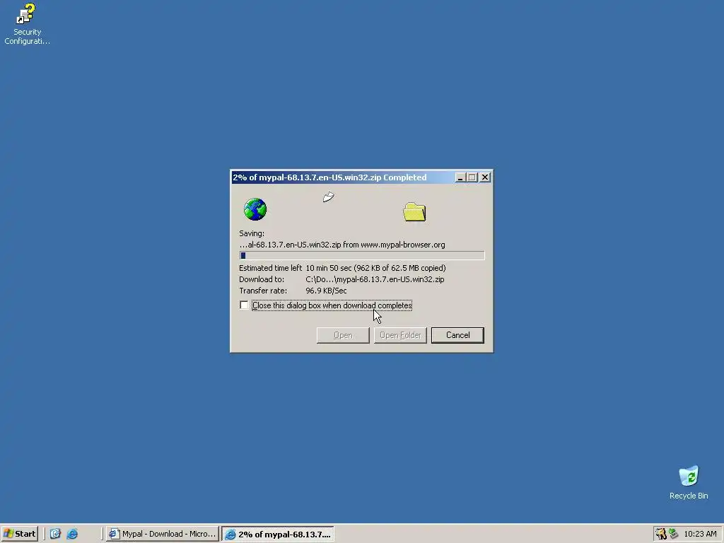724x543 pixels.
Task: Select the 2% of mypal taskbar button
Action: (277, 535)
